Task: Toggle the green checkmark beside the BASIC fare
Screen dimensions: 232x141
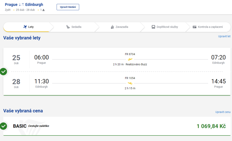Action: click(4, 126)
